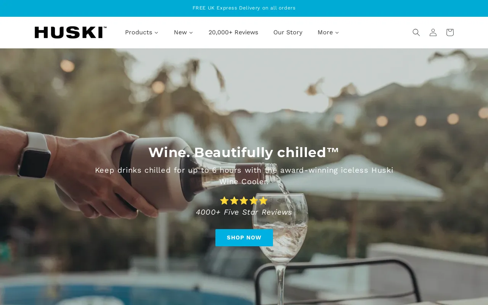Viewport: 488px width, 305px height.
Task: Click the SHOP NOW button
Action: coord(244,238)
